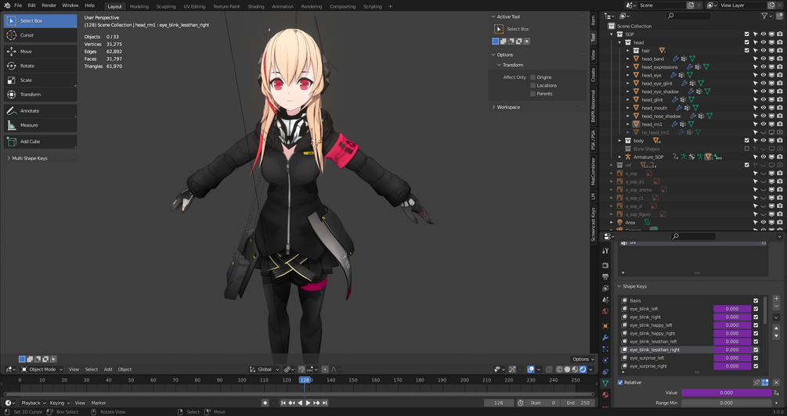Pick the Transform tool
Screen dimensions: 787x416
(x=40, y=95)
